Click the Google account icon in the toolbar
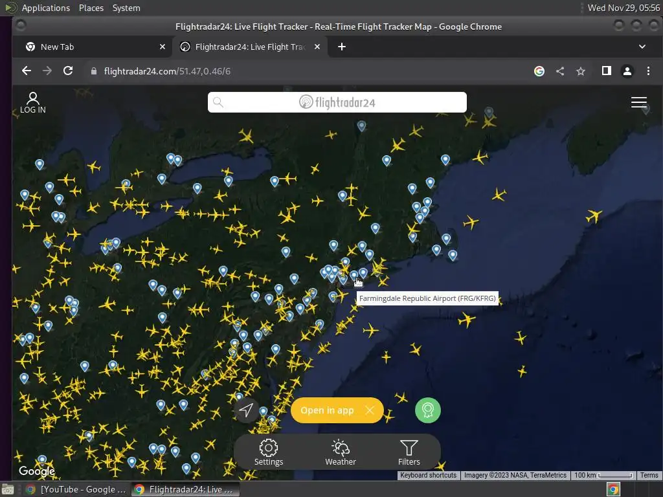This screenshot has width=663, height=497. click(x=539, y=71)
